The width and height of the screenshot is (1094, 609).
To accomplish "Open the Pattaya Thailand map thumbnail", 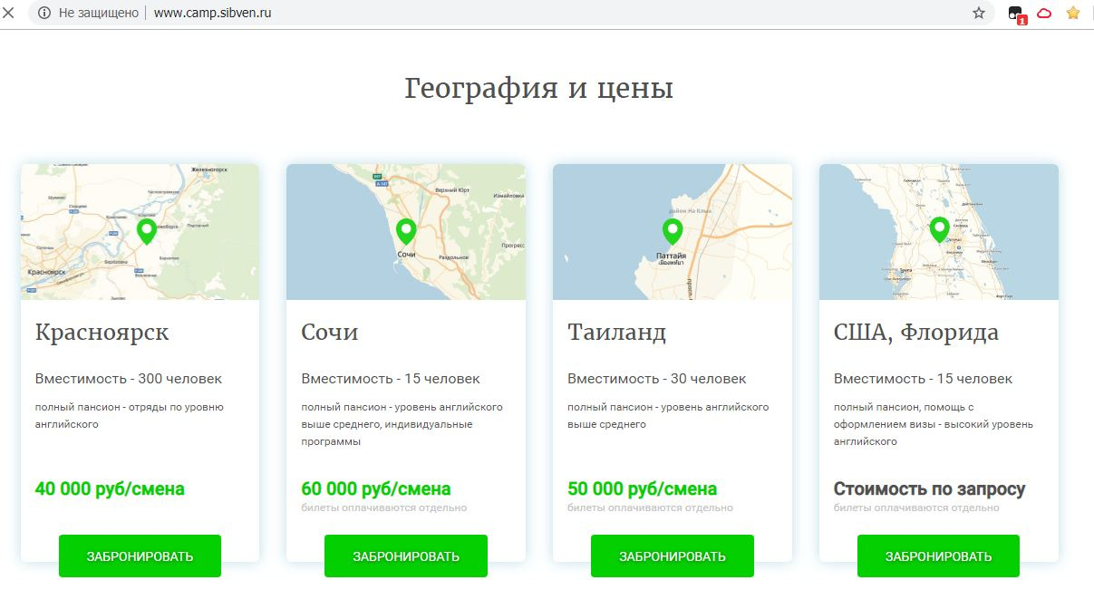I will click(x=673, y=232).
